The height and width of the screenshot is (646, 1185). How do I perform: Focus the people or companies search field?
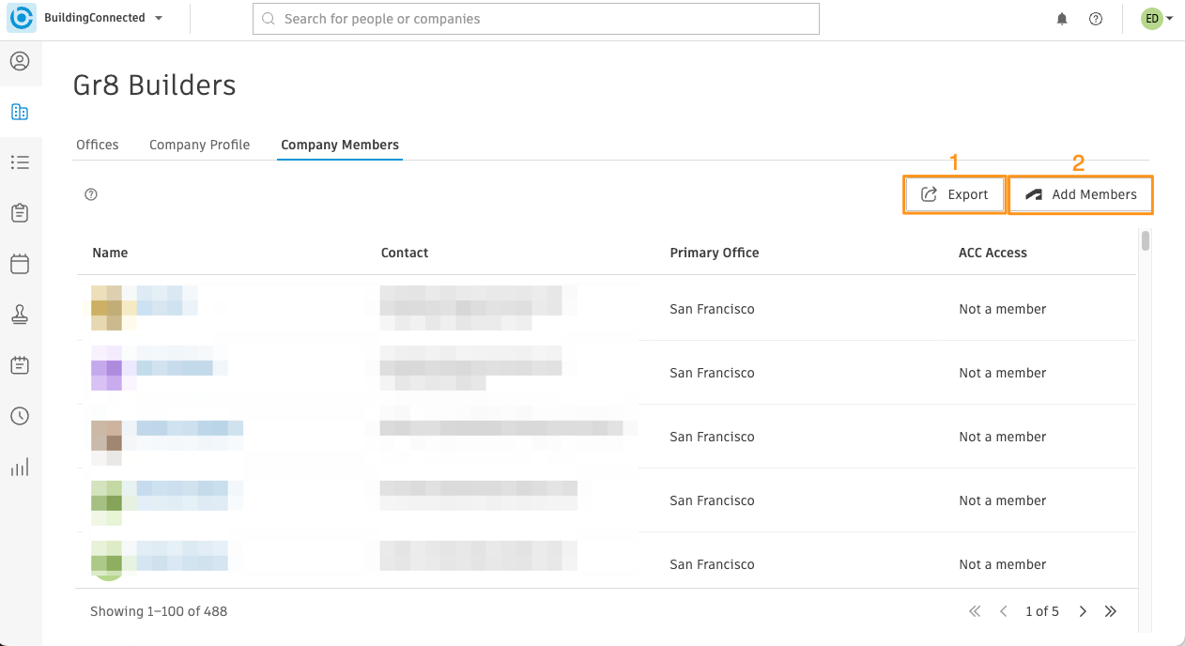(536, 19)
